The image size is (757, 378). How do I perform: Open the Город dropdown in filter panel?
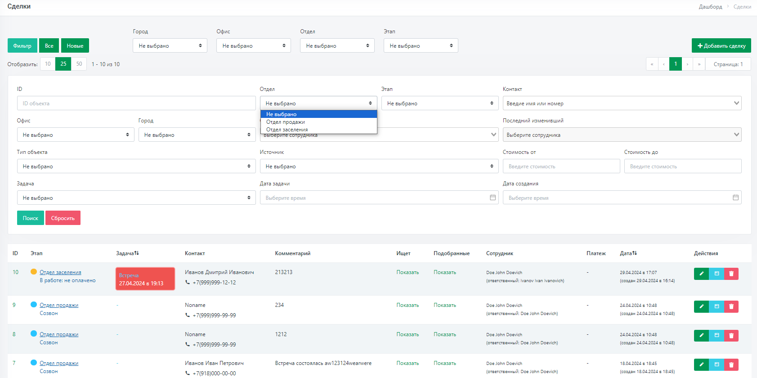click(x=197, y=135)
